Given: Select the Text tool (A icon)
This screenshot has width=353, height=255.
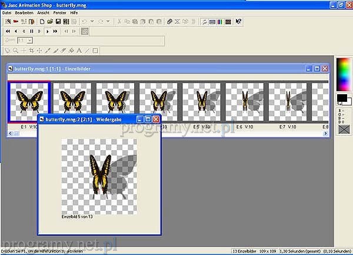Looking at the screenshot, I should [79, 50].
